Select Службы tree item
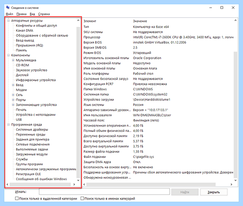 22,159
